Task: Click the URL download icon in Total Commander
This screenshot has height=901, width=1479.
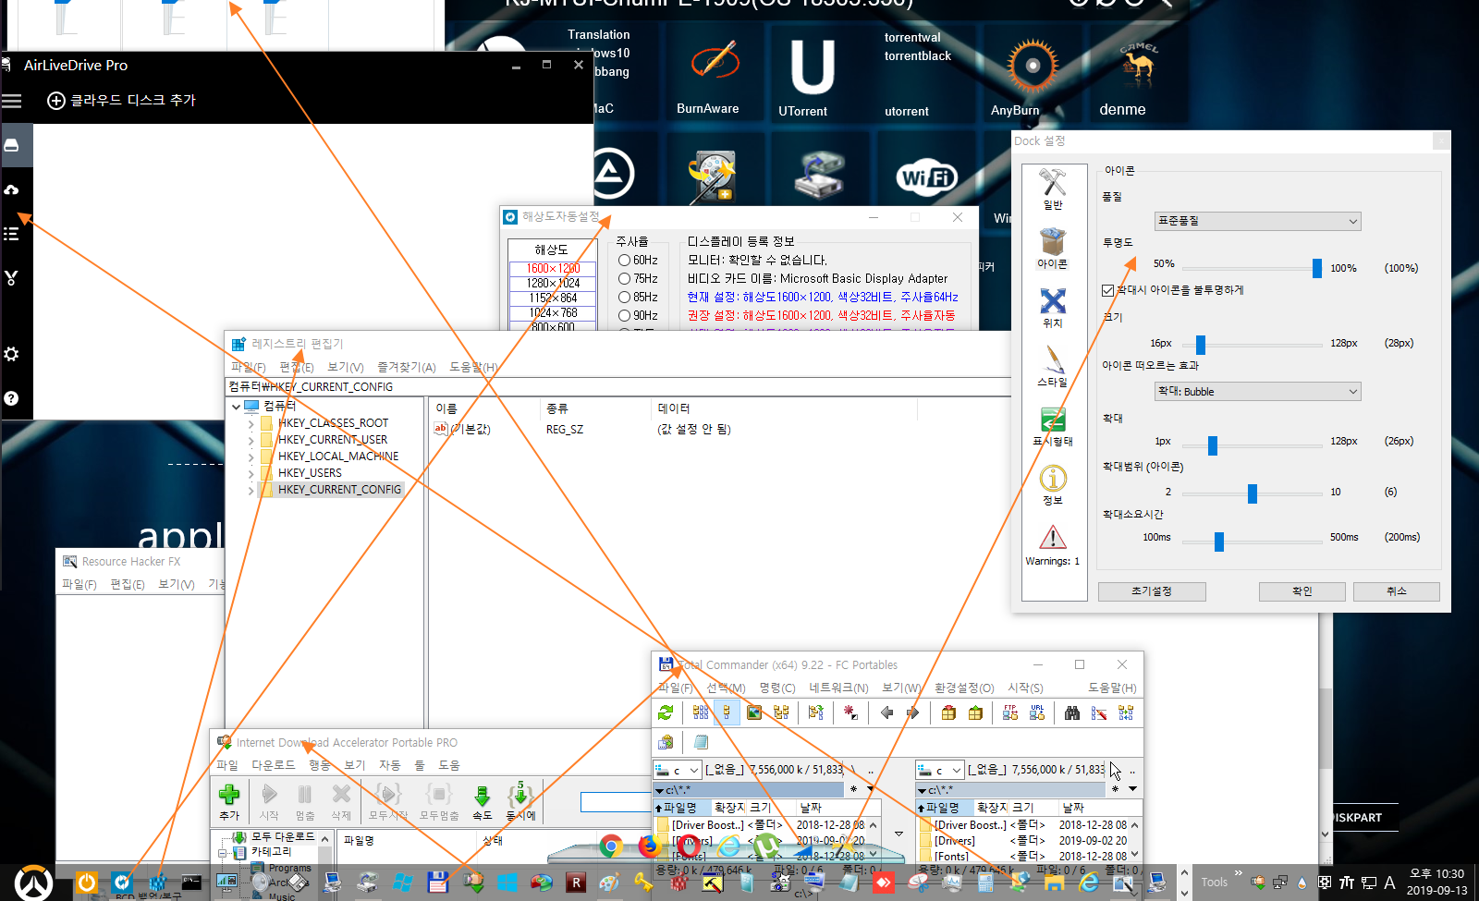Action: click(x=1037, y=712)
